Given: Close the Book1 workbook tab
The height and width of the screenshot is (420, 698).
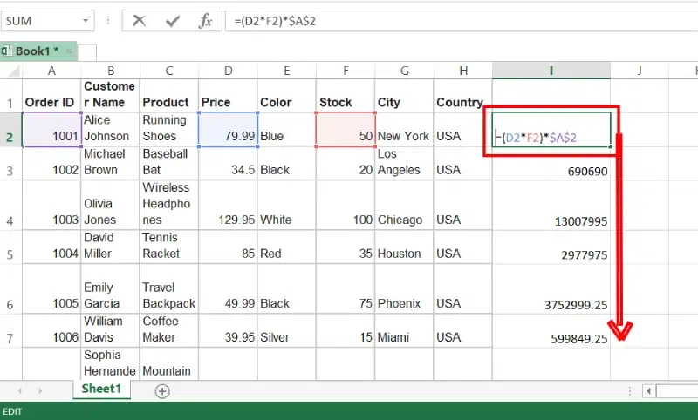Looking at the screenshot, I should tap(68, 51).
